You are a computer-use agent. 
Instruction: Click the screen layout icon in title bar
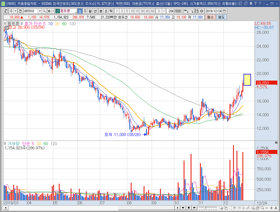pyautogui.click(x=240, y=3)
